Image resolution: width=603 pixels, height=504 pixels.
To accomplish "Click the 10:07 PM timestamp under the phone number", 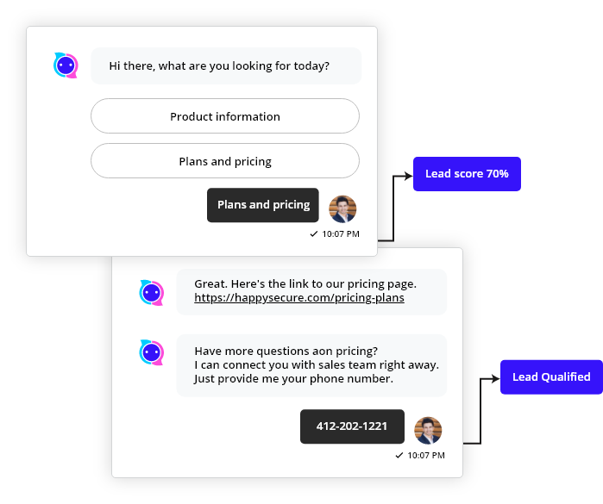I will (426, 455).
